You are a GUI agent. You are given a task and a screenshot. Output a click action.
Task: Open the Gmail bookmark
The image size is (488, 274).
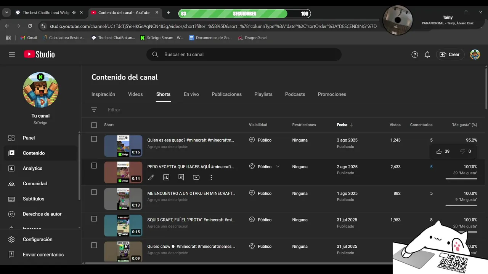pos(29,38)
